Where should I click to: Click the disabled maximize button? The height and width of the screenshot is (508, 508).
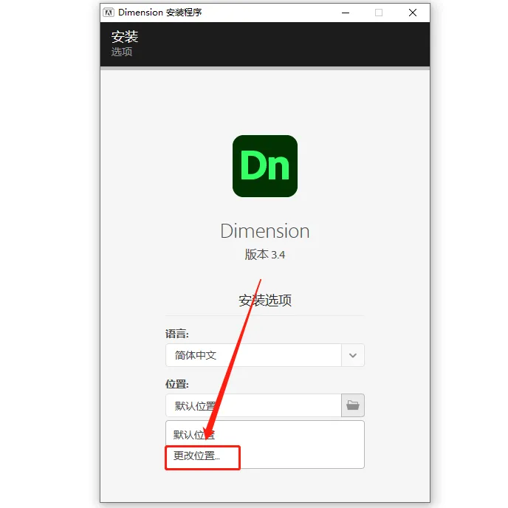(x=379, y=13)
